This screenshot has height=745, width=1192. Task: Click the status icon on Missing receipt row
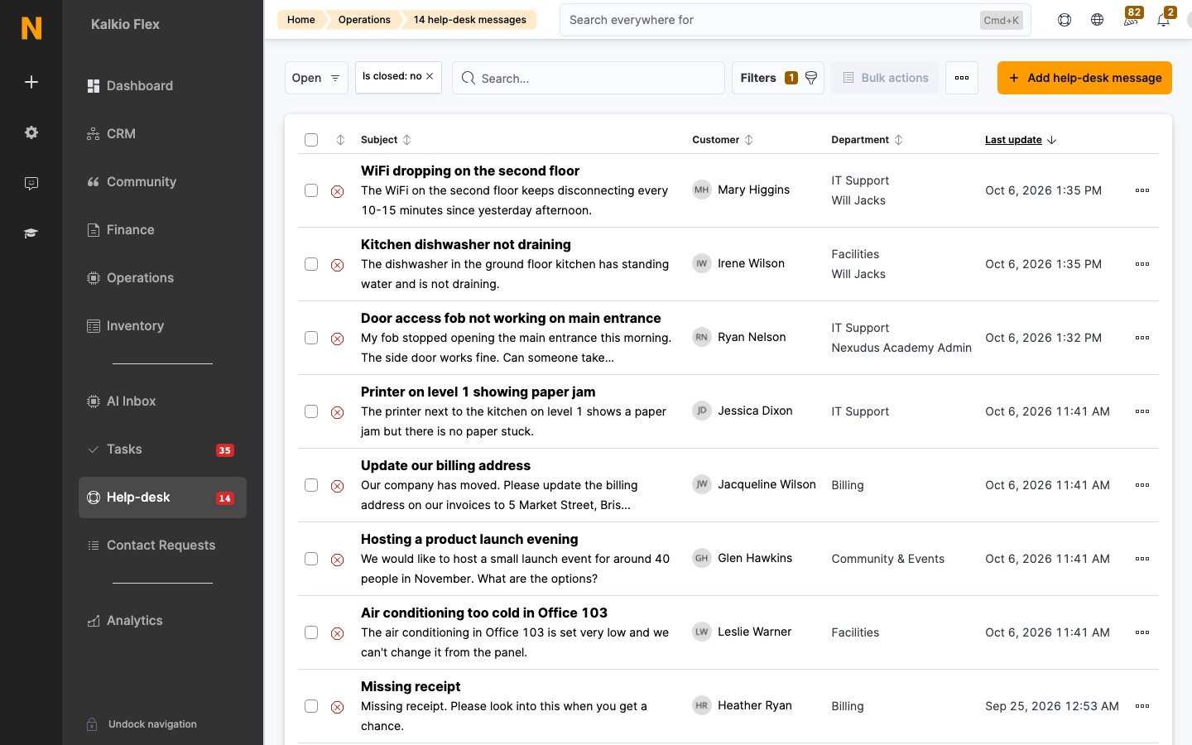tap(338, 707)
